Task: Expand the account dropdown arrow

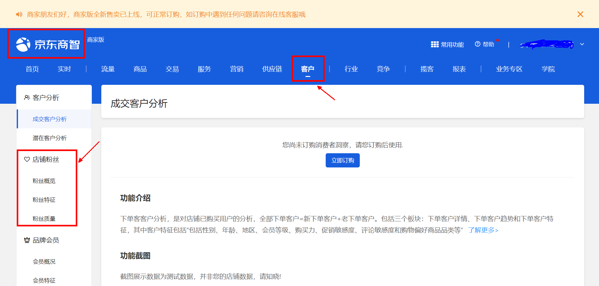Action: [582, 44]
